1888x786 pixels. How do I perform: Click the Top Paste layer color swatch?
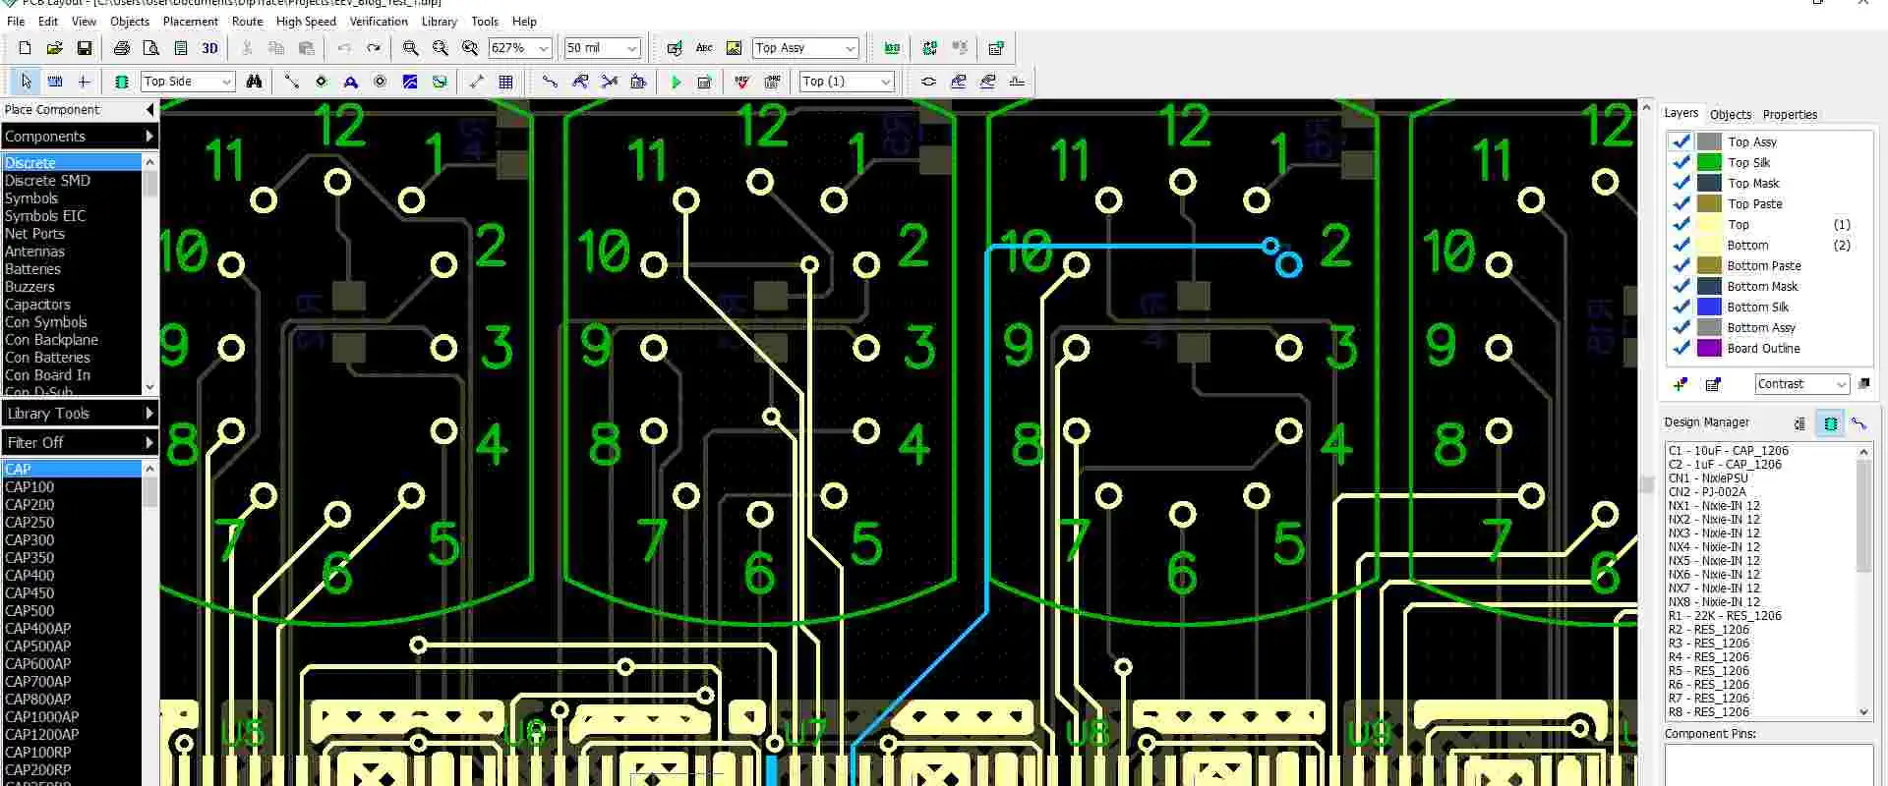(x=1709, y=203)
